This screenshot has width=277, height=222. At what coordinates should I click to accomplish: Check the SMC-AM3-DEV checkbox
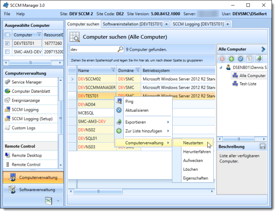click(x=7, y=52)
